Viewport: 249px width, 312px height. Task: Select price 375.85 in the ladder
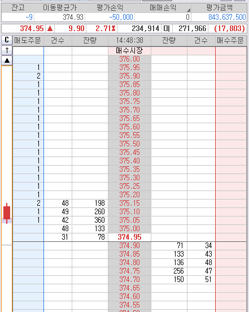coord(129,85)
